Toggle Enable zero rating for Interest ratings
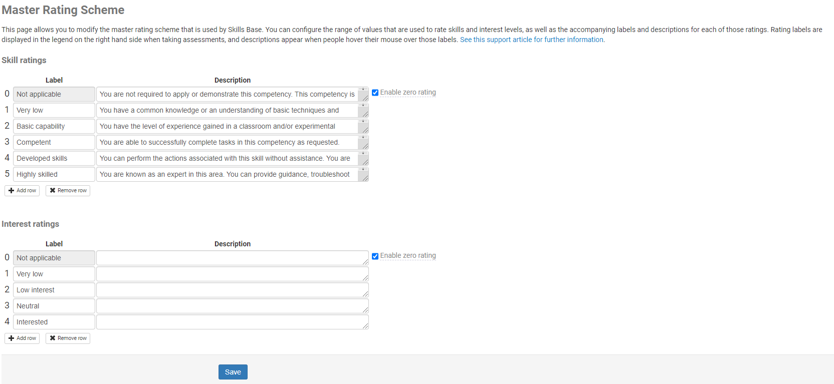834x384 pixels. pyautogui.click(x=375, y=256)
